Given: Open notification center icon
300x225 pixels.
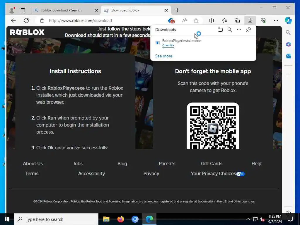Looking at the screenshot, I should coord(290,219).
